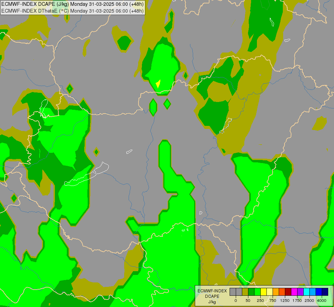Image resolution: width=334 pixels, height=307 pixels.
Task: Pick the bright yellow legend swatch
Action: (263, 292)
